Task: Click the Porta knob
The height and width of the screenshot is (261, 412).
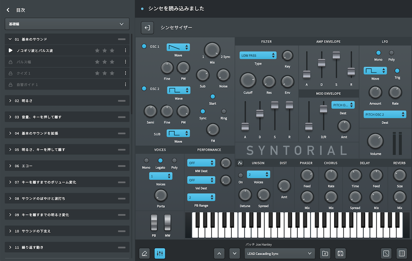Action: (x=160, y=195)
